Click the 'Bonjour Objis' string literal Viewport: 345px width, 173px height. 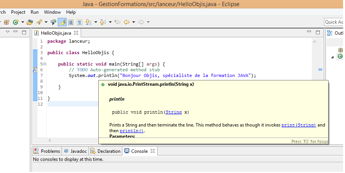point(186,75)
